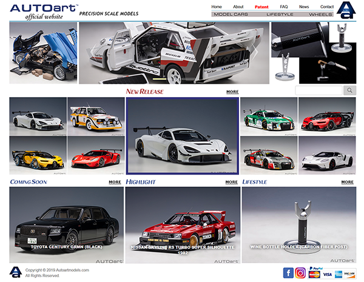Open the FAQ page

[x=284, y=7]
